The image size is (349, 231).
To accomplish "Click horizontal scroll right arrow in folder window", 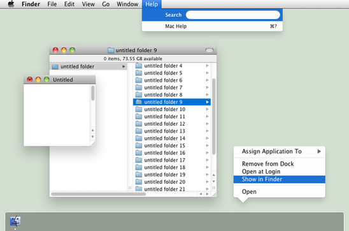I will [x=207, y=194].
